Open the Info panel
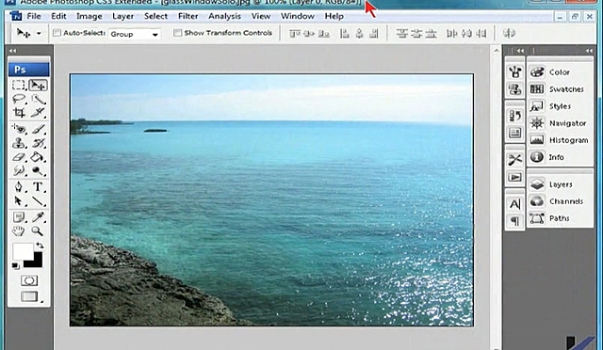The width and height of the screenshot is (603, 350). [560, 157]
